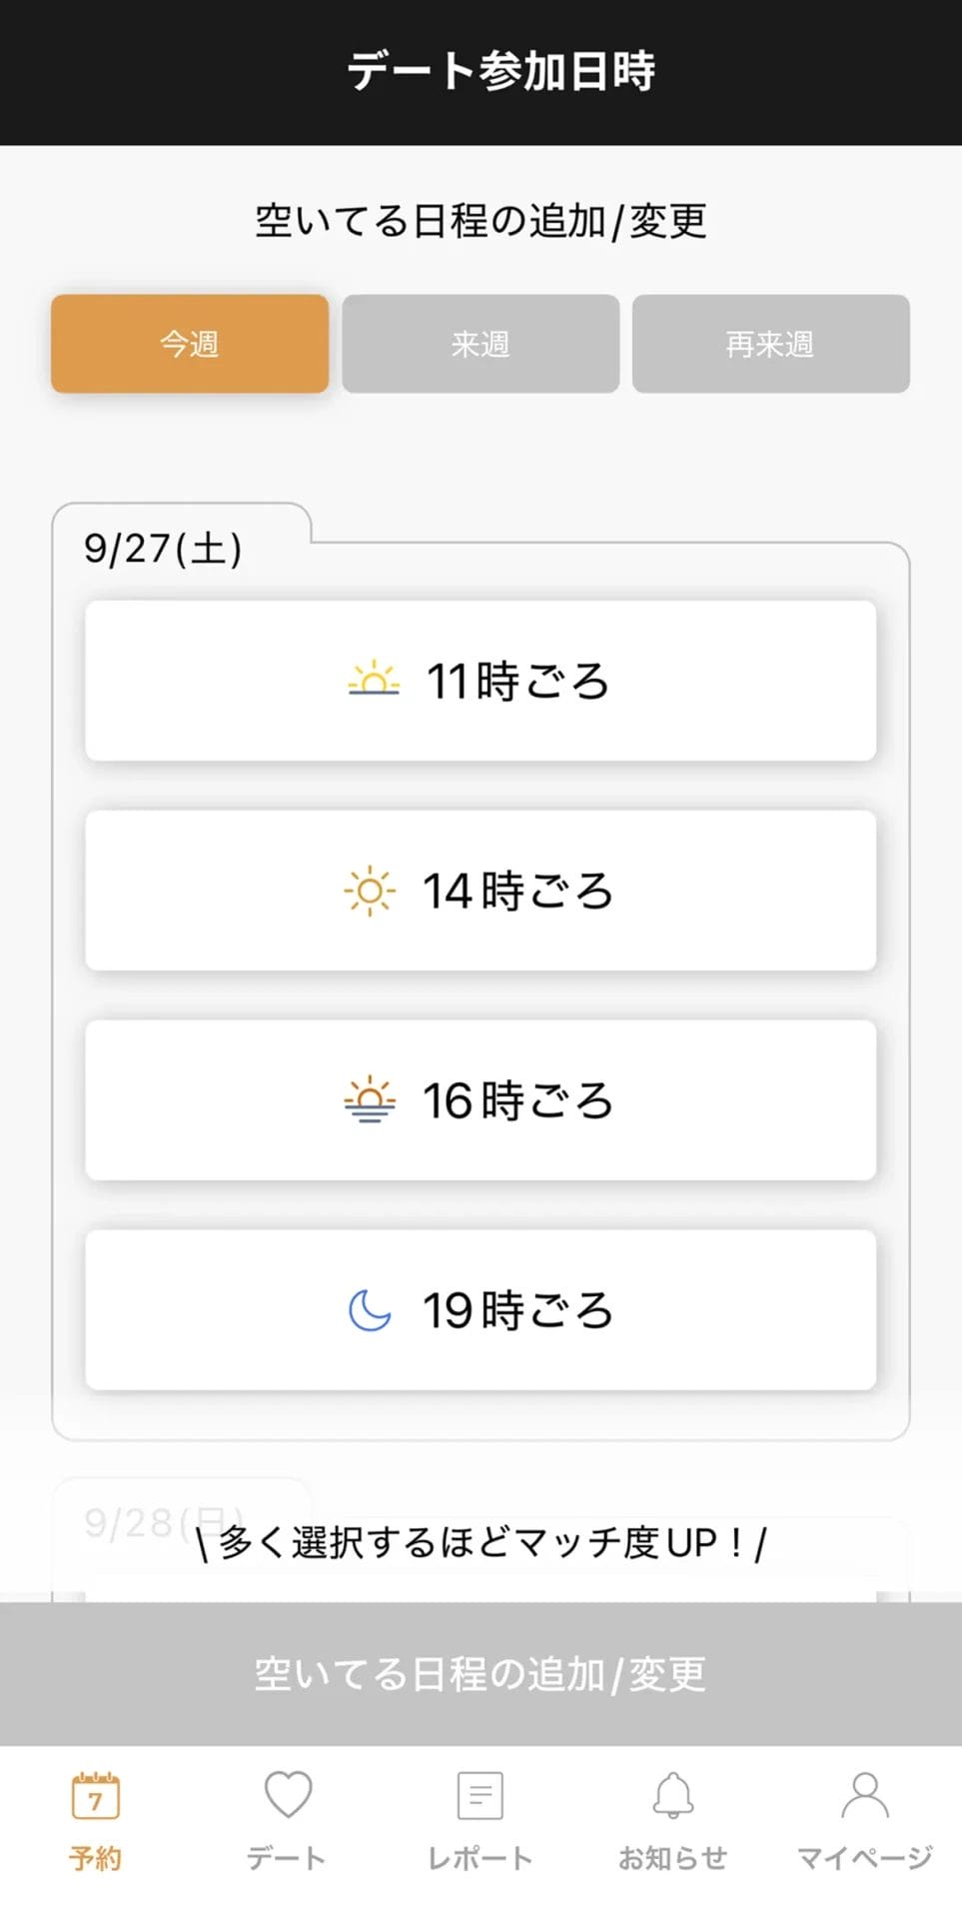Tap the sunset icon beside 16時ごろ

[370, 1099]
